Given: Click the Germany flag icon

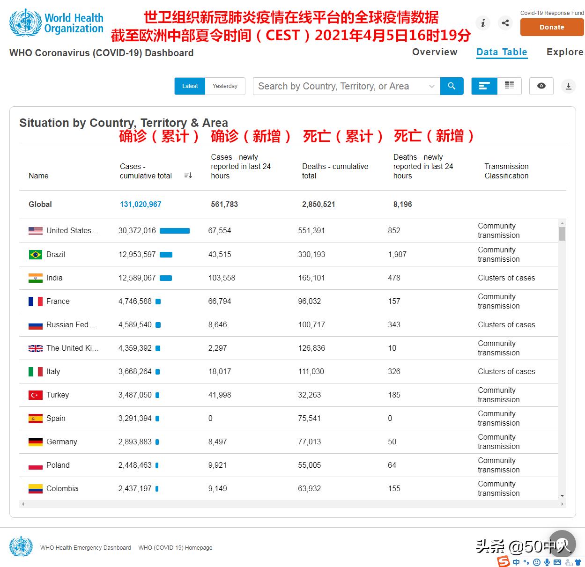Looking at the screenshot, I should pos(36,442).
